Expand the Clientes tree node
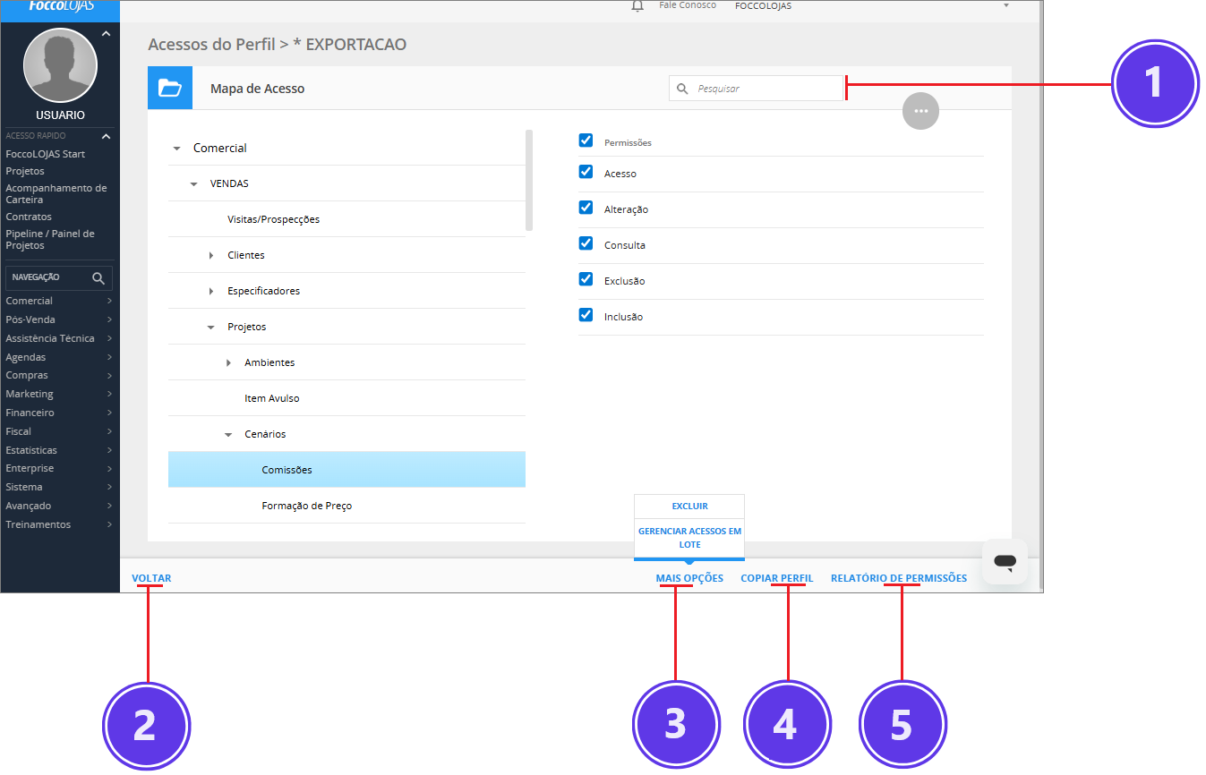The image size is (1206, 775). [x=211, y=256]
